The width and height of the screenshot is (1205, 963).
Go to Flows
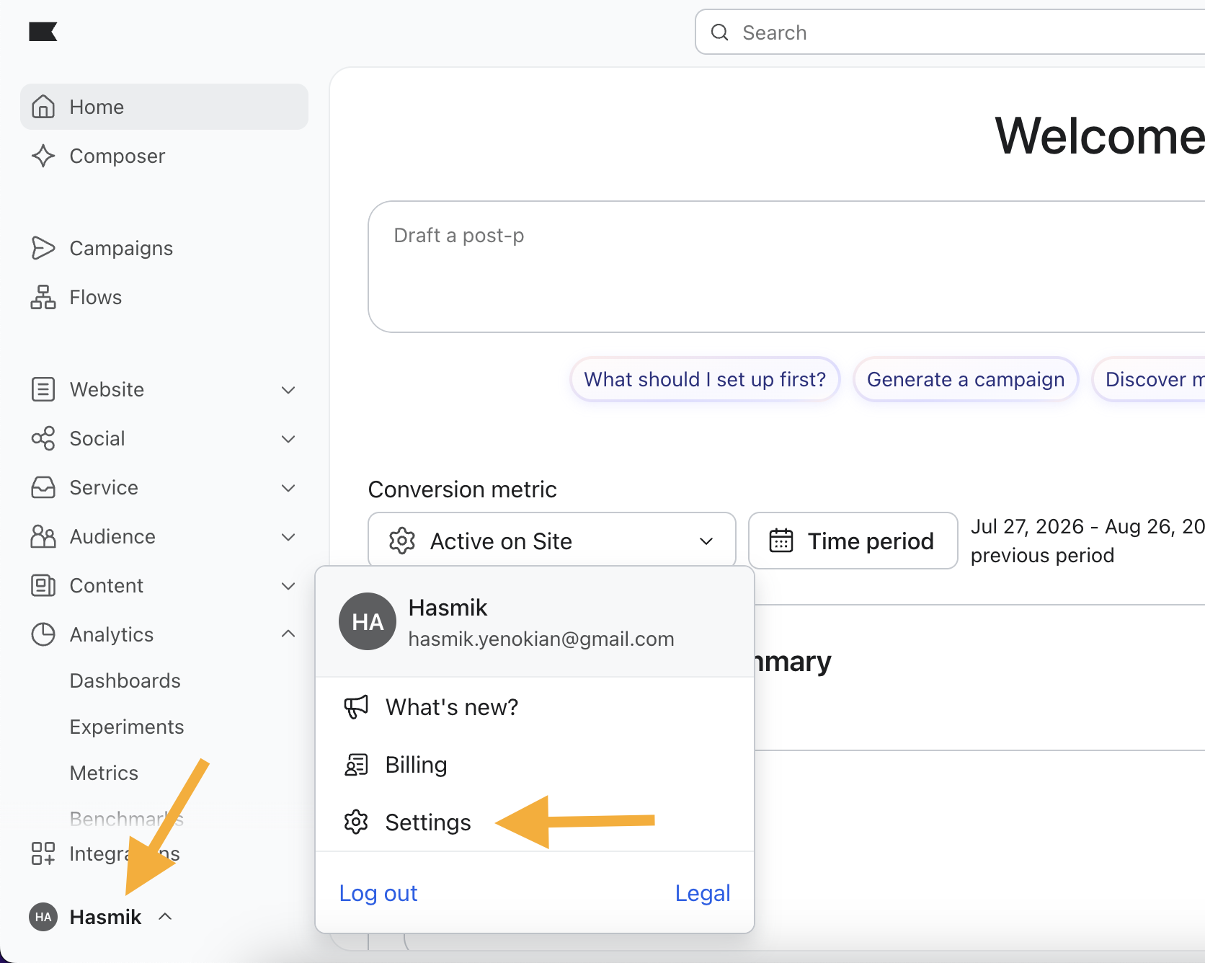164,297
